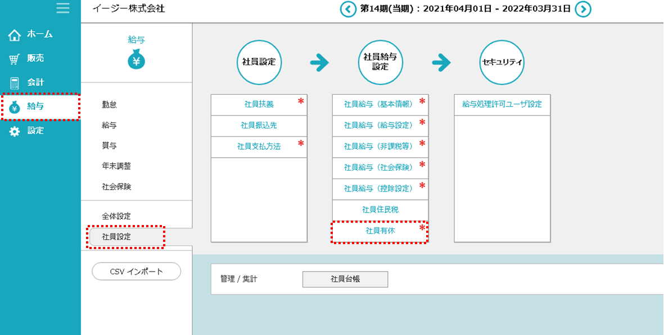Select 全体設定 menu item
Image resolution: width=664 pixels, height=335 pixels.
point(116,216)
